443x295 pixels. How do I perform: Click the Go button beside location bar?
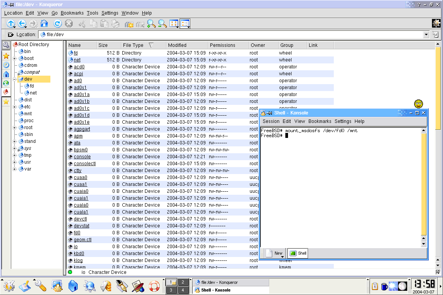pos(436,35)
